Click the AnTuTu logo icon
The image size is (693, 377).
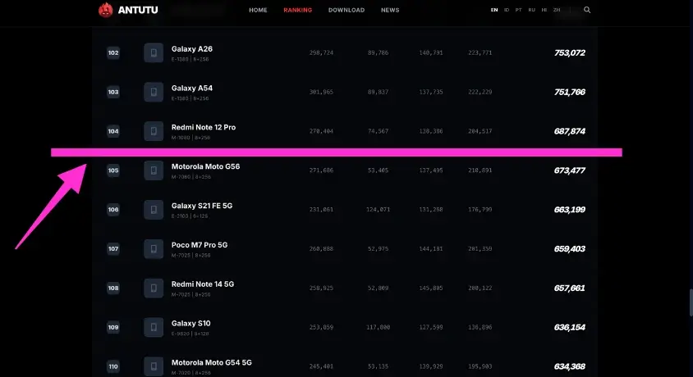pyautogui.click(x=105, y=10)
